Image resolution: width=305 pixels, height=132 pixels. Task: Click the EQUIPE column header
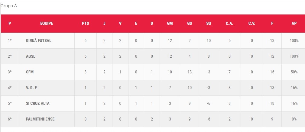tap(47, 24)
